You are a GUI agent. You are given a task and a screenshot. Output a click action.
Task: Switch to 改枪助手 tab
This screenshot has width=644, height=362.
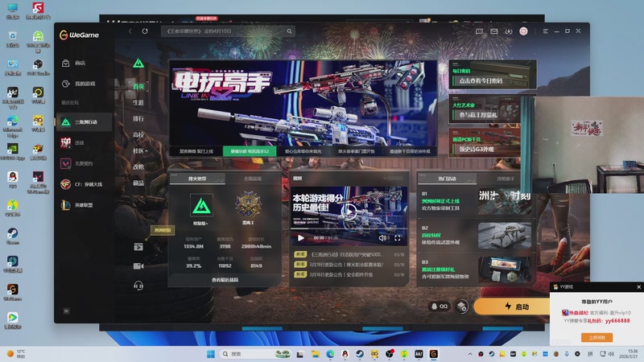[x=506, y=179]
